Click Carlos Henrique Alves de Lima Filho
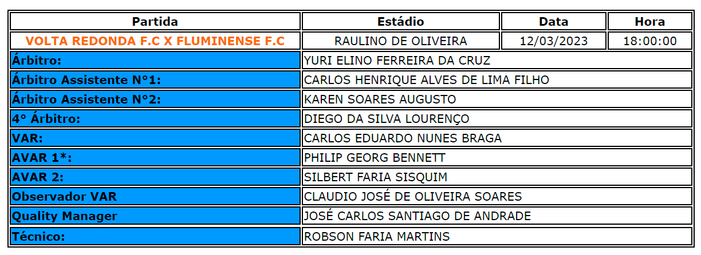This screenshot has width=701, height=255. point(427,80)
